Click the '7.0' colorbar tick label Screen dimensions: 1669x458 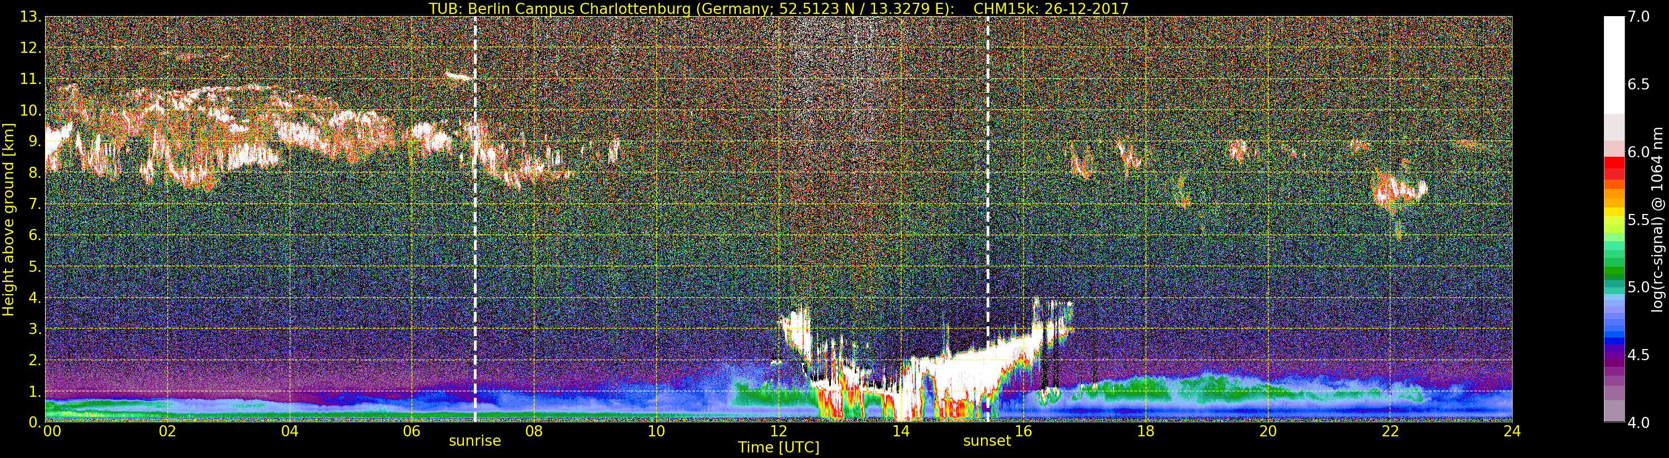pyautogui.click(x=1638, y=17)
